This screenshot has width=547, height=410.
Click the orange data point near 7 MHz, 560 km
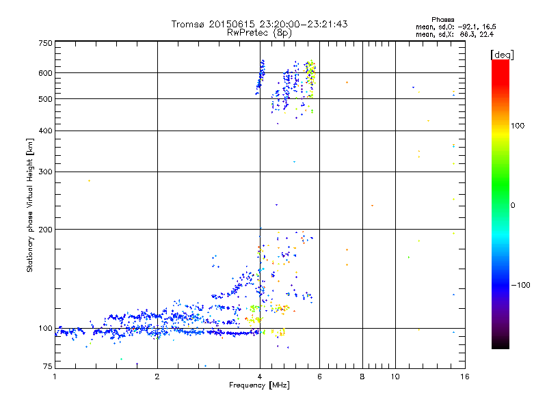click(x=347, y=82)
